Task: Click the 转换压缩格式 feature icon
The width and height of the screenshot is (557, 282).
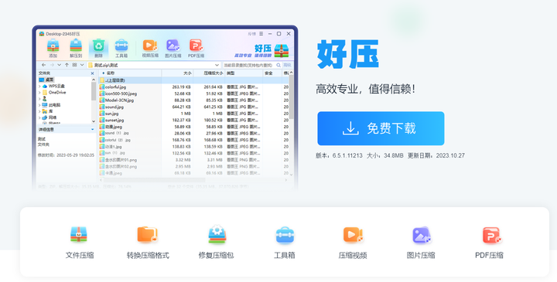Action: (148, 234)
